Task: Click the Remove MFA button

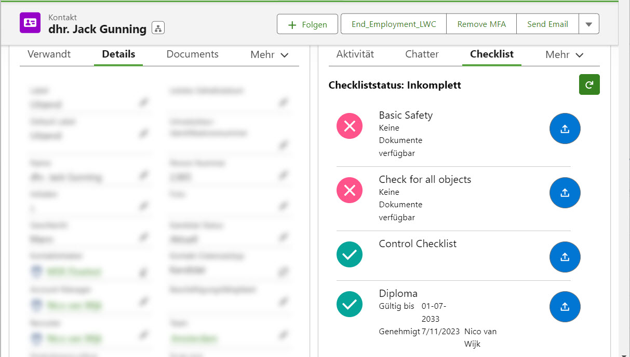Action: pos(481,24)
